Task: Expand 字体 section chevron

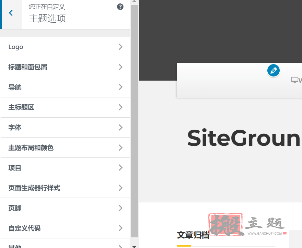Action: [120, 127]
